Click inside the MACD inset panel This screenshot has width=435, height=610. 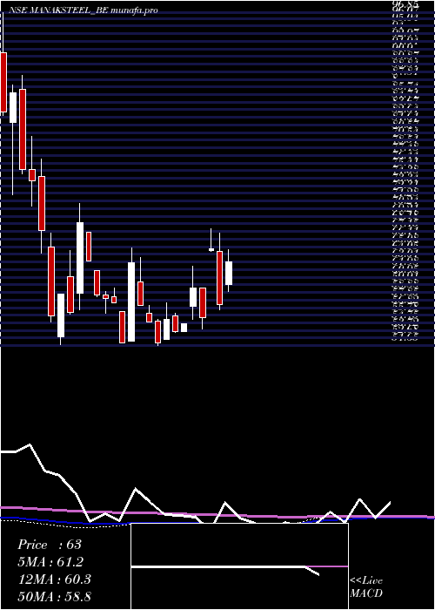[239, 566]
